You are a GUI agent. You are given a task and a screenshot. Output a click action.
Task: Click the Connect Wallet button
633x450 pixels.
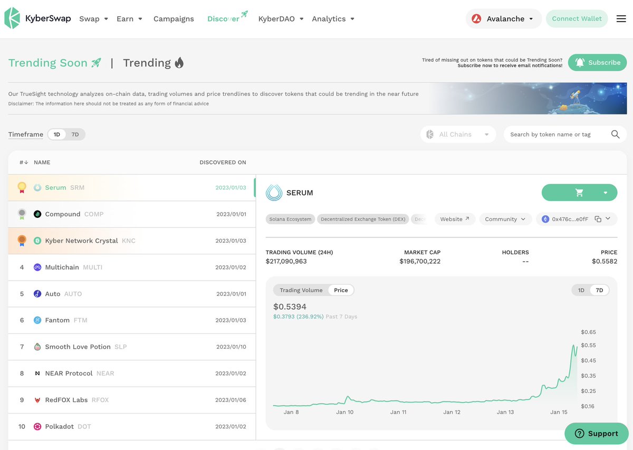(577, 18)
